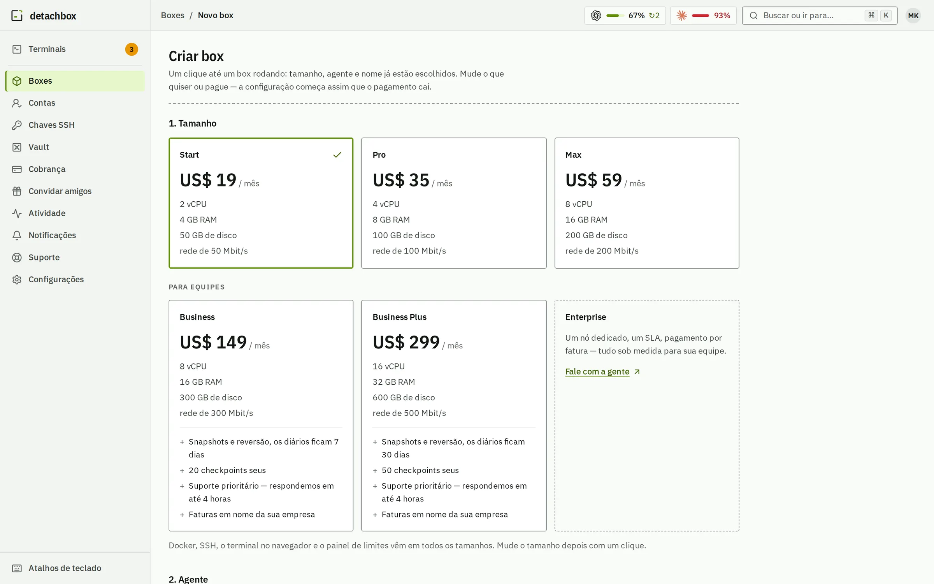934x584 pixels.
Task: Click the Claude usage icon at 93%
Action: point(681,16)
